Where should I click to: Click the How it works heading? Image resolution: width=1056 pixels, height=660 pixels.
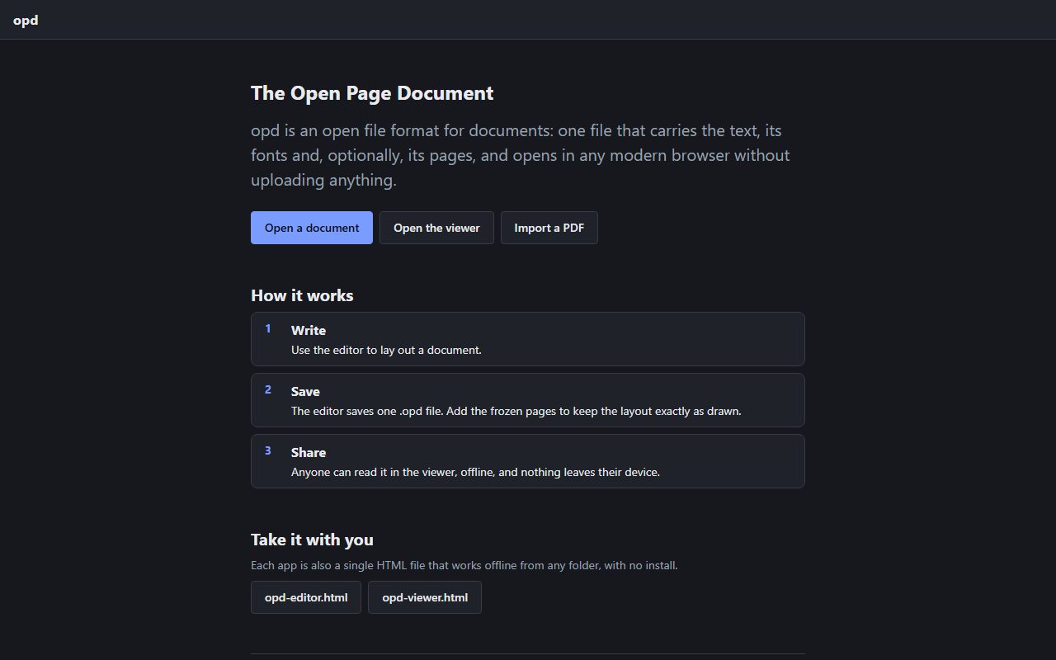302,295
